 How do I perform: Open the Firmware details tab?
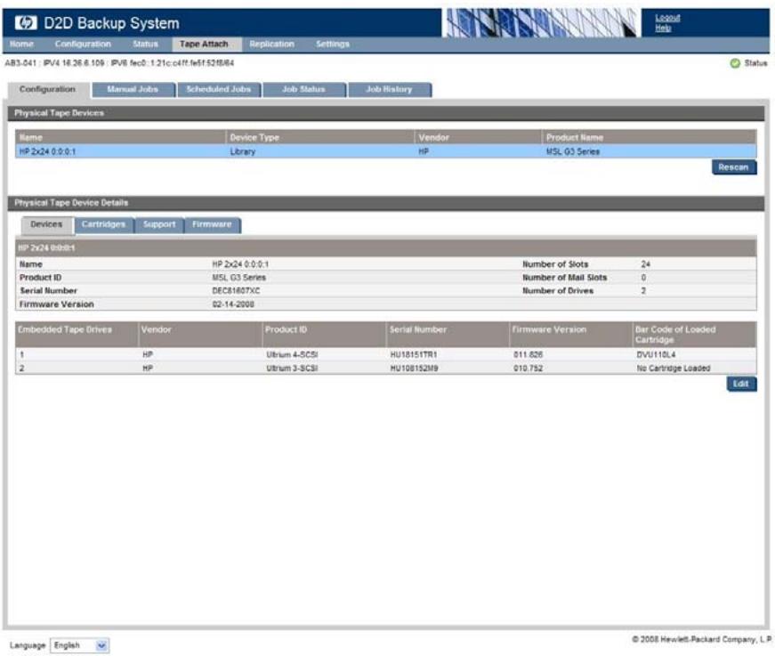tap(213, 224)
